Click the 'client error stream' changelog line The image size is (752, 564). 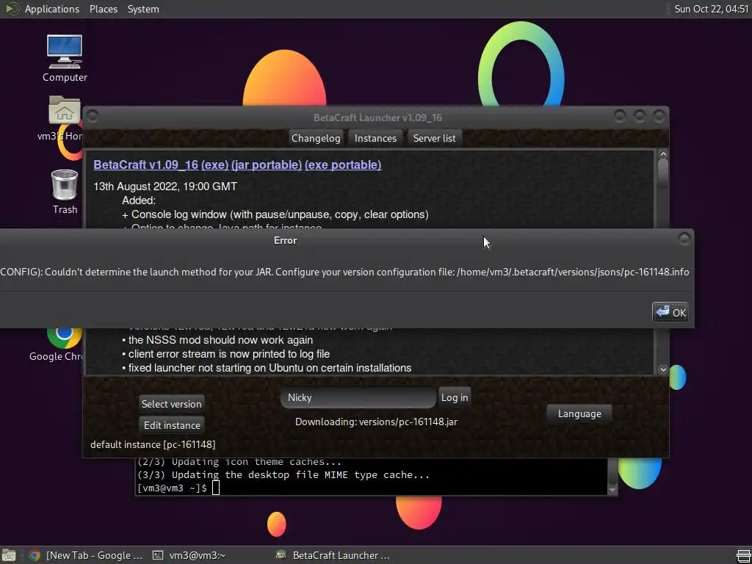coord(226,354)
